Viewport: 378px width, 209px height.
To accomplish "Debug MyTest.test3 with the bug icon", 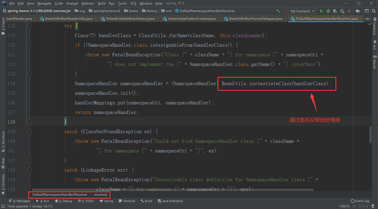I will point(328,11).
